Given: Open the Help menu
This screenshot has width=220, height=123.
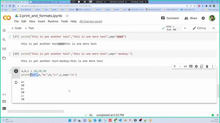Looking at the screenshot, I should pos(74,21).
